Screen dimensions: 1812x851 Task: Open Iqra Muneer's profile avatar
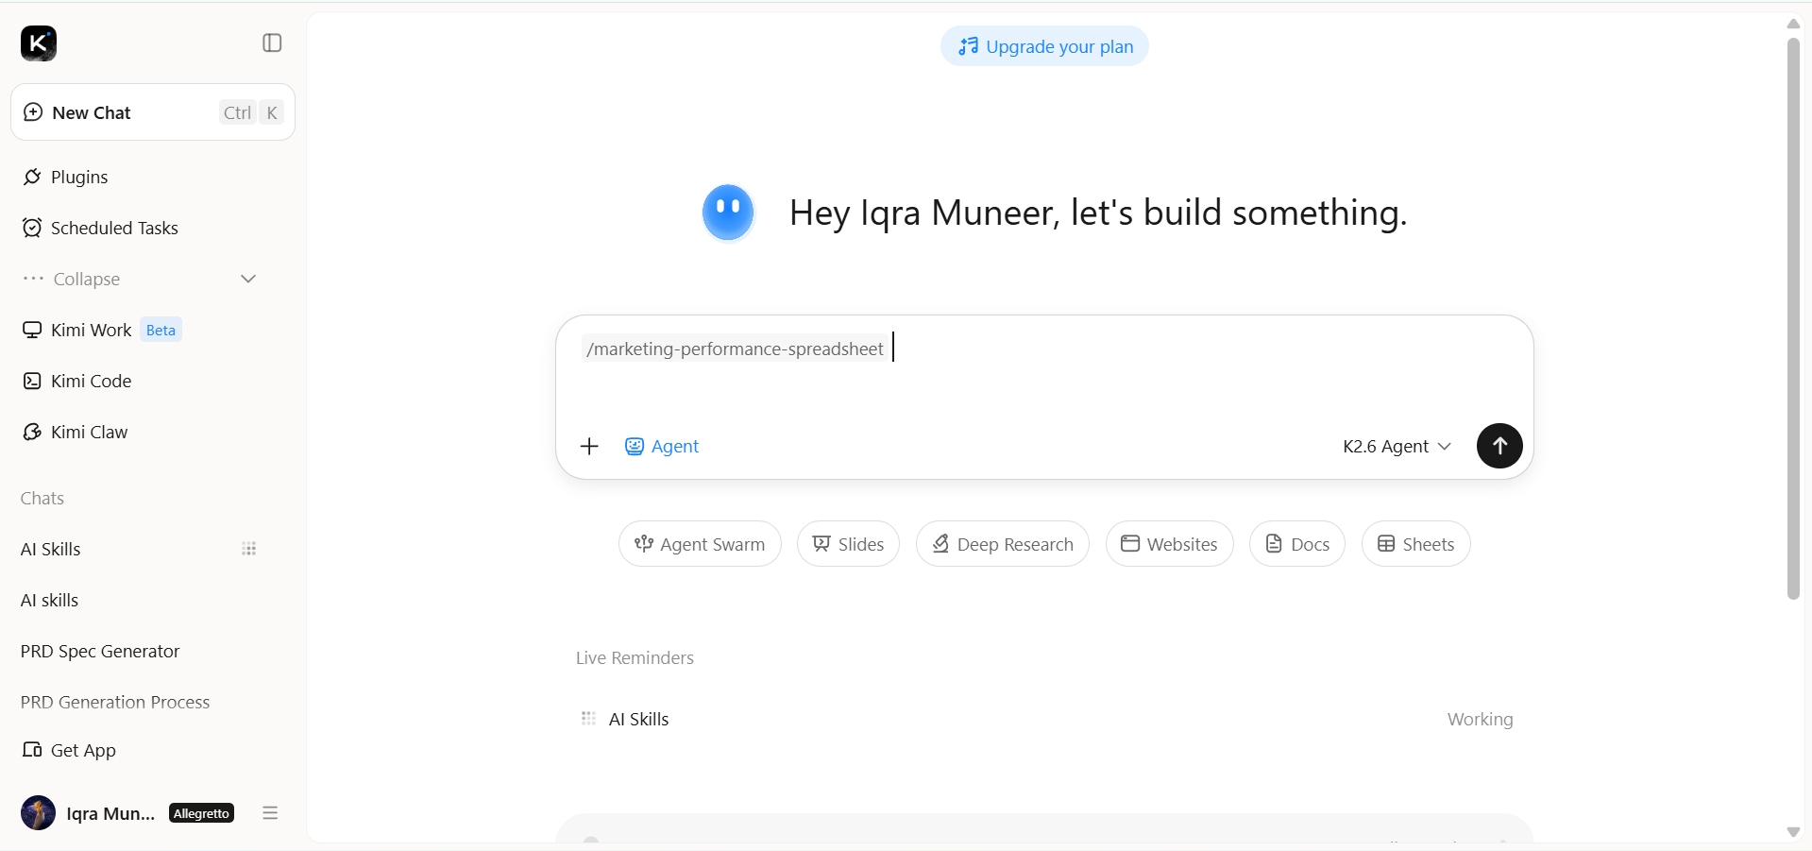[39, 813]
